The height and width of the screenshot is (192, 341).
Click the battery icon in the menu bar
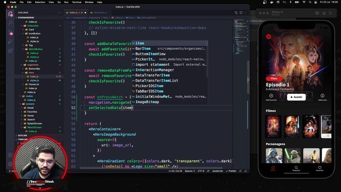point(297,2)
